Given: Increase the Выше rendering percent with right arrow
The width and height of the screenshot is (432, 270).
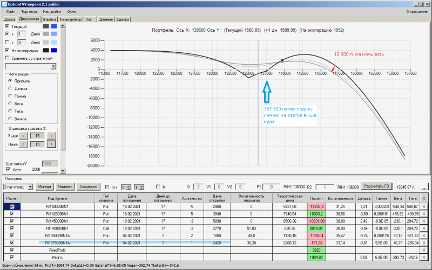Looking at the screenshot, I should point(51,136).
